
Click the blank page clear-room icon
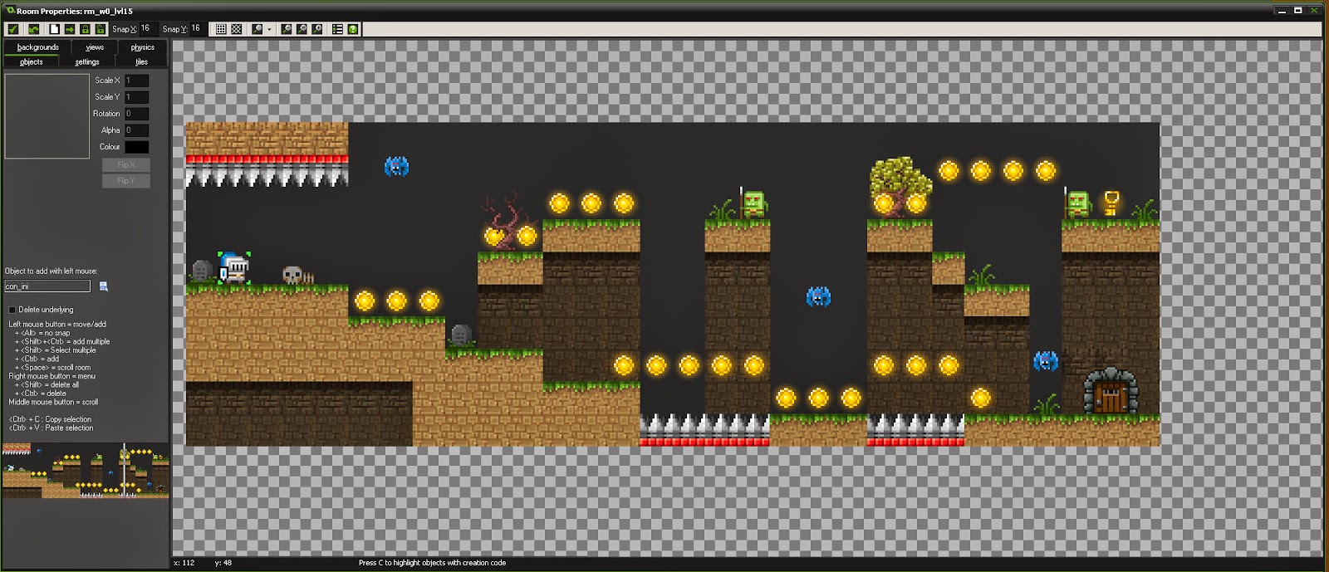point(54,29)
